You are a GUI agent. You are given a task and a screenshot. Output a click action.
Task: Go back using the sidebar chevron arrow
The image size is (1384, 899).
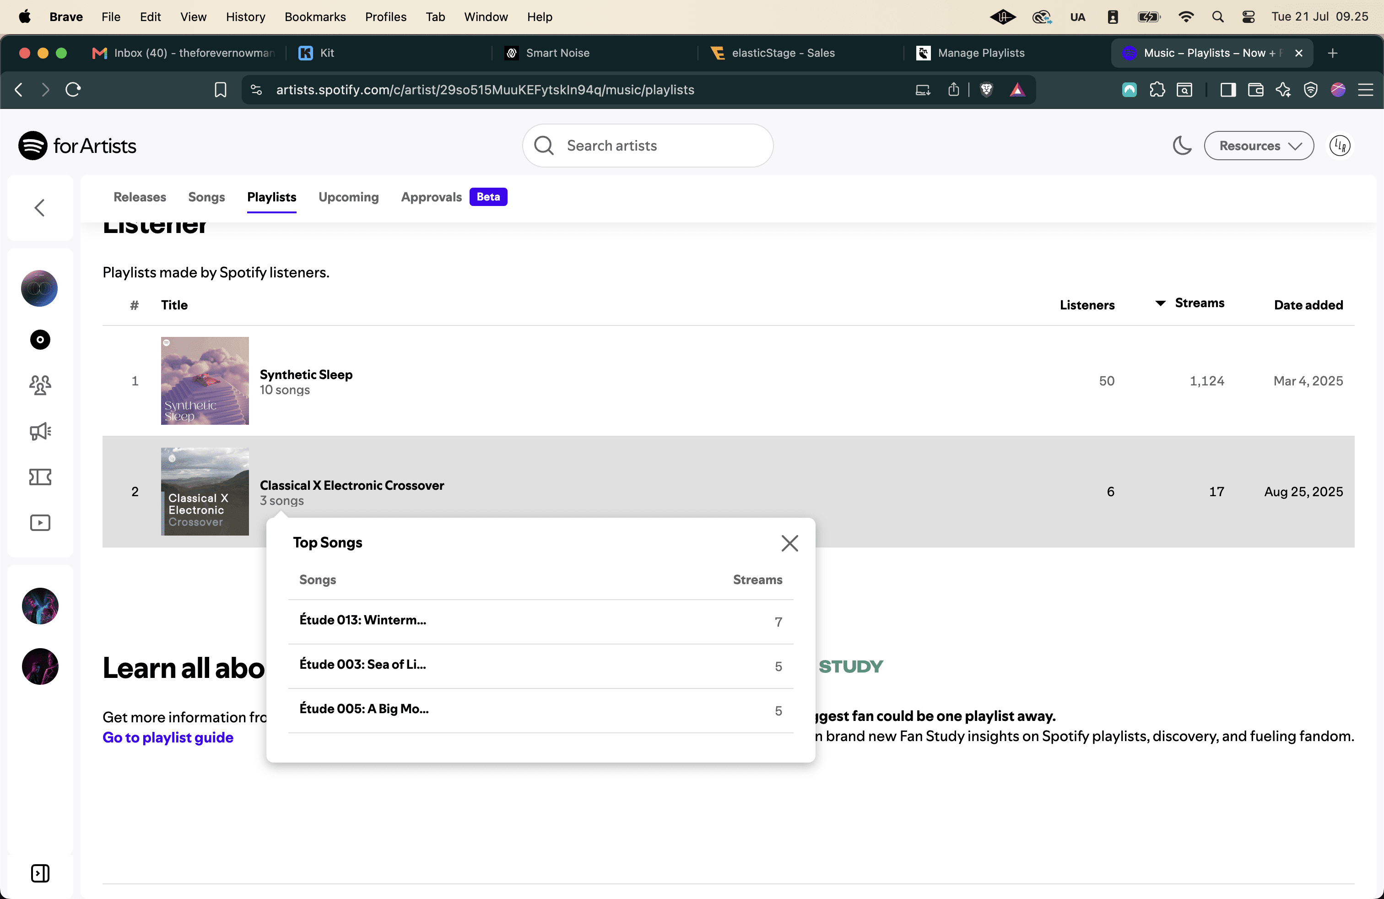[x=39, y=208]
